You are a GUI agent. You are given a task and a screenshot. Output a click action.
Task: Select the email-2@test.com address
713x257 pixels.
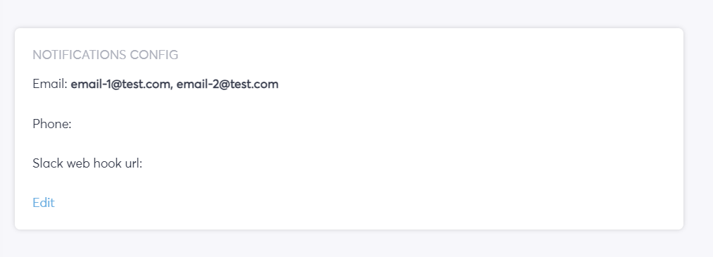click(x=227, y=84)
